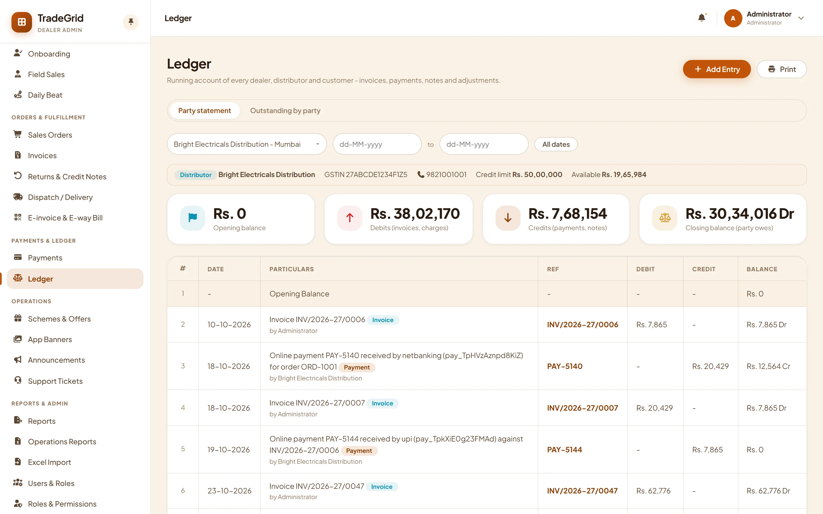Click the Print button
823x514 pixels.
782,69
